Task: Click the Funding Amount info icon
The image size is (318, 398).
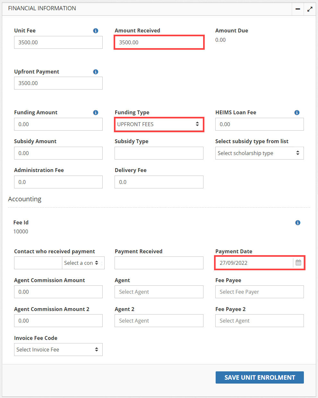Action: (96, 113)
